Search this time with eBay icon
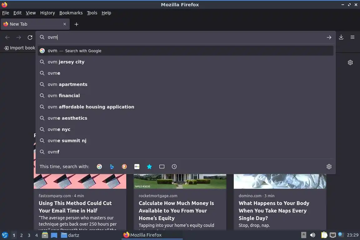 [137, 167]
